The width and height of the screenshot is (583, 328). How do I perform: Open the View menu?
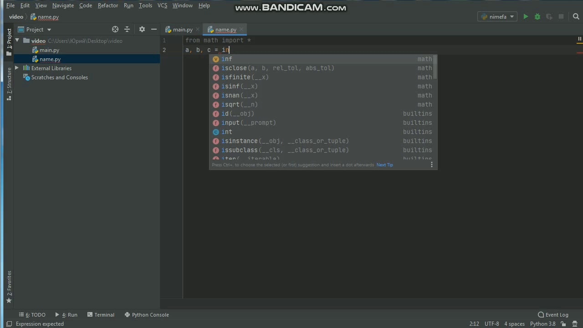[41, 5]
